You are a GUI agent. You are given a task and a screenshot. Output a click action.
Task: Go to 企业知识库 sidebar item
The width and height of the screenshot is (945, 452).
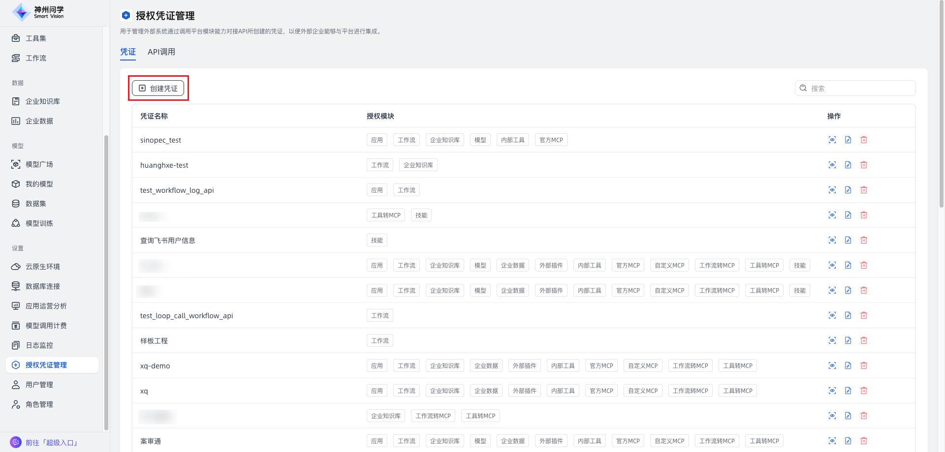[52, 101]
